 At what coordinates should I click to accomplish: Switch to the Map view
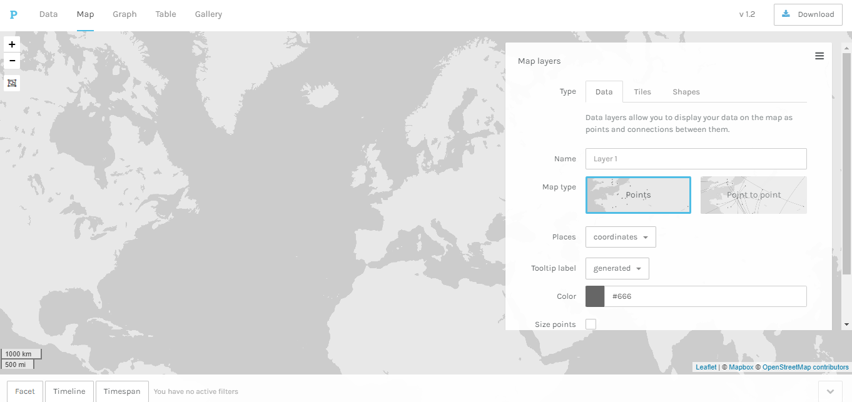(x=85, y=14)
